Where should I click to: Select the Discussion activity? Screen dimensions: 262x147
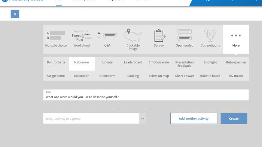point(82,76)
